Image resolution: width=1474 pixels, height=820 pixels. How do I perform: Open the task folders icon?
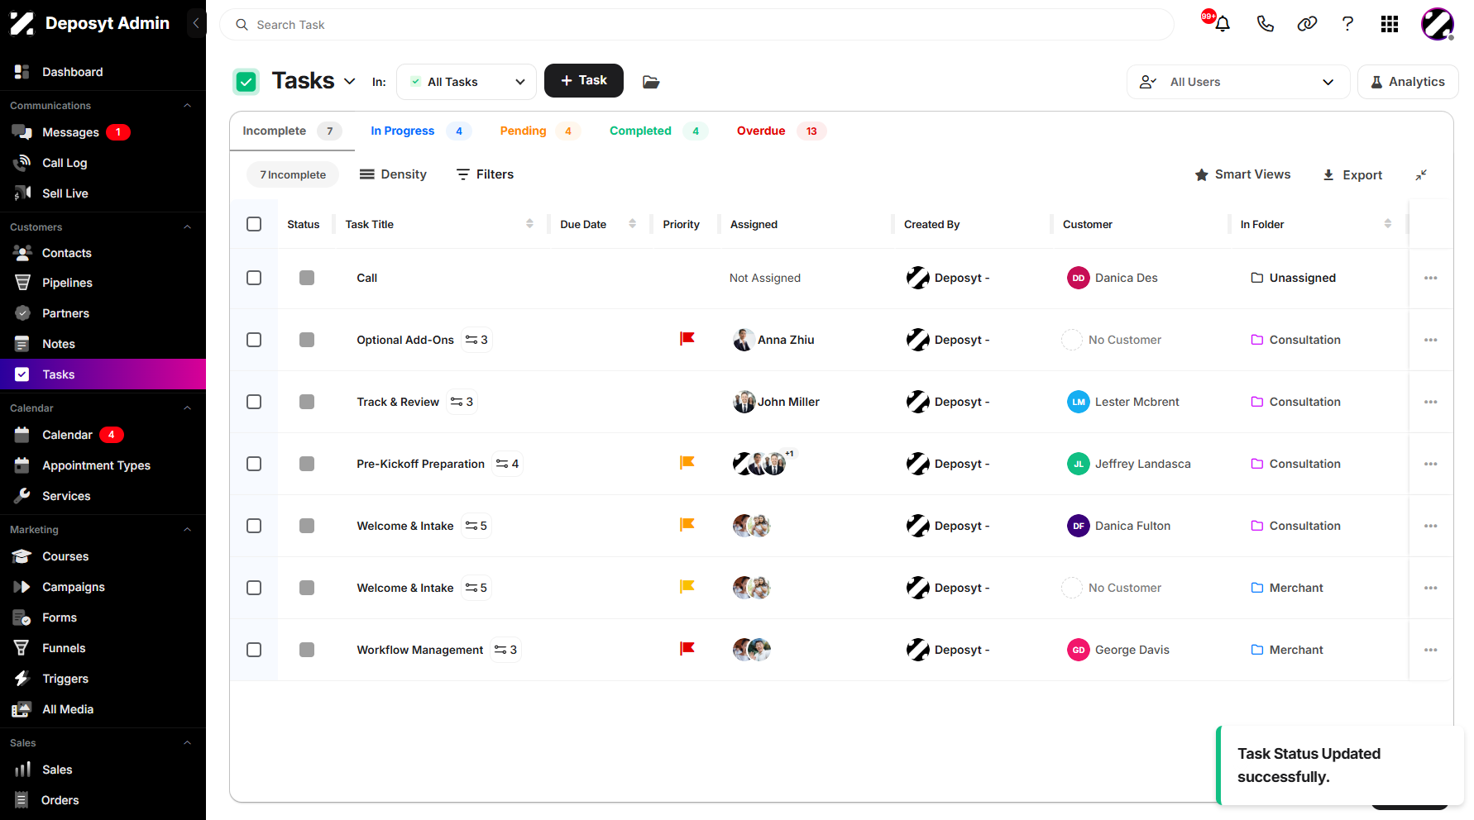click(x=651, y=82)
